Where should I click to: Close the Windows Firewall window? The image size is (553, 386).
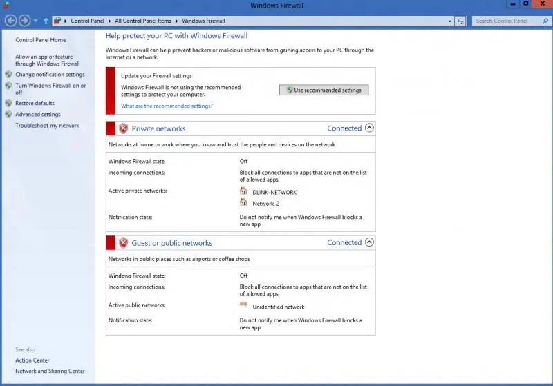(x=543, y=4)
